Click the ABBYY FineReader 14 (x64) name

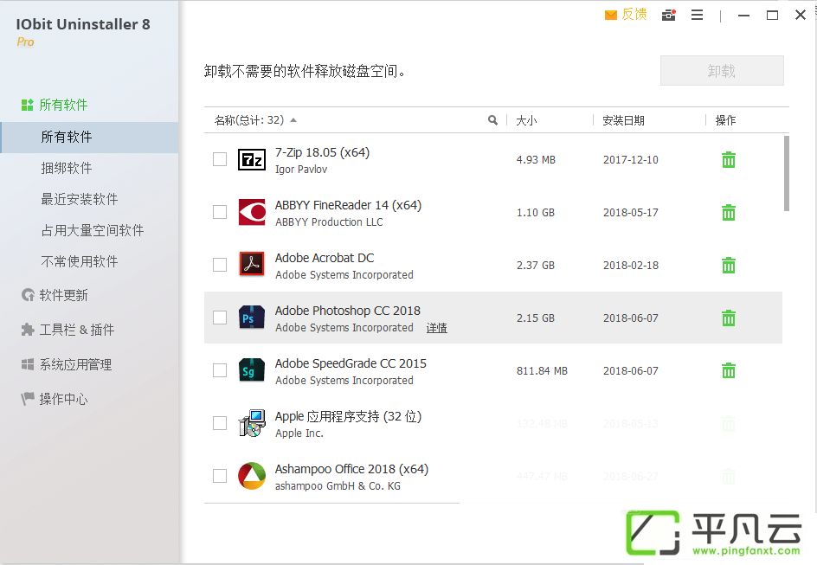[x=348, y=205]
